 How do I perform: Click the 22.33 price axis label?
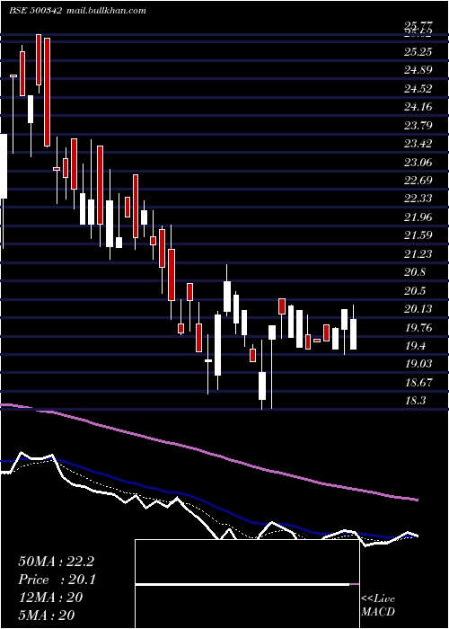[x=418, y=199]
